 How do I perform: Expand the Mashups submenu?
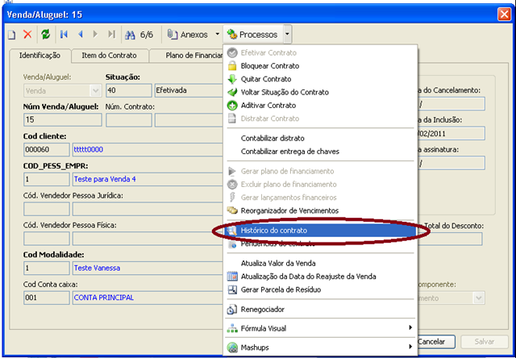pos(320,348)
